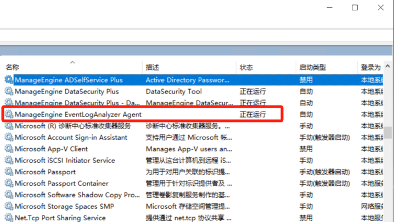Select Microsoft (R) 诊断中心标准收集器服务 entry

point(73,126)
